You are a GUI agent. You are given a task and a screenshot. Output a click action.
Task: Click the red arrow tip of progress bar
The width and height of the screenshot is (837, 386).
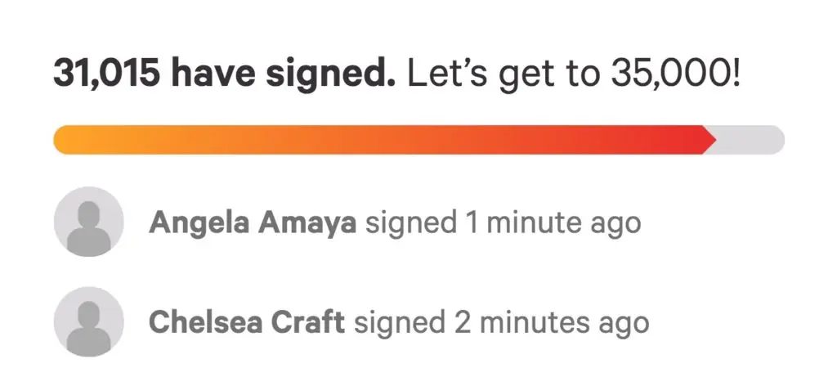[709, 140]
